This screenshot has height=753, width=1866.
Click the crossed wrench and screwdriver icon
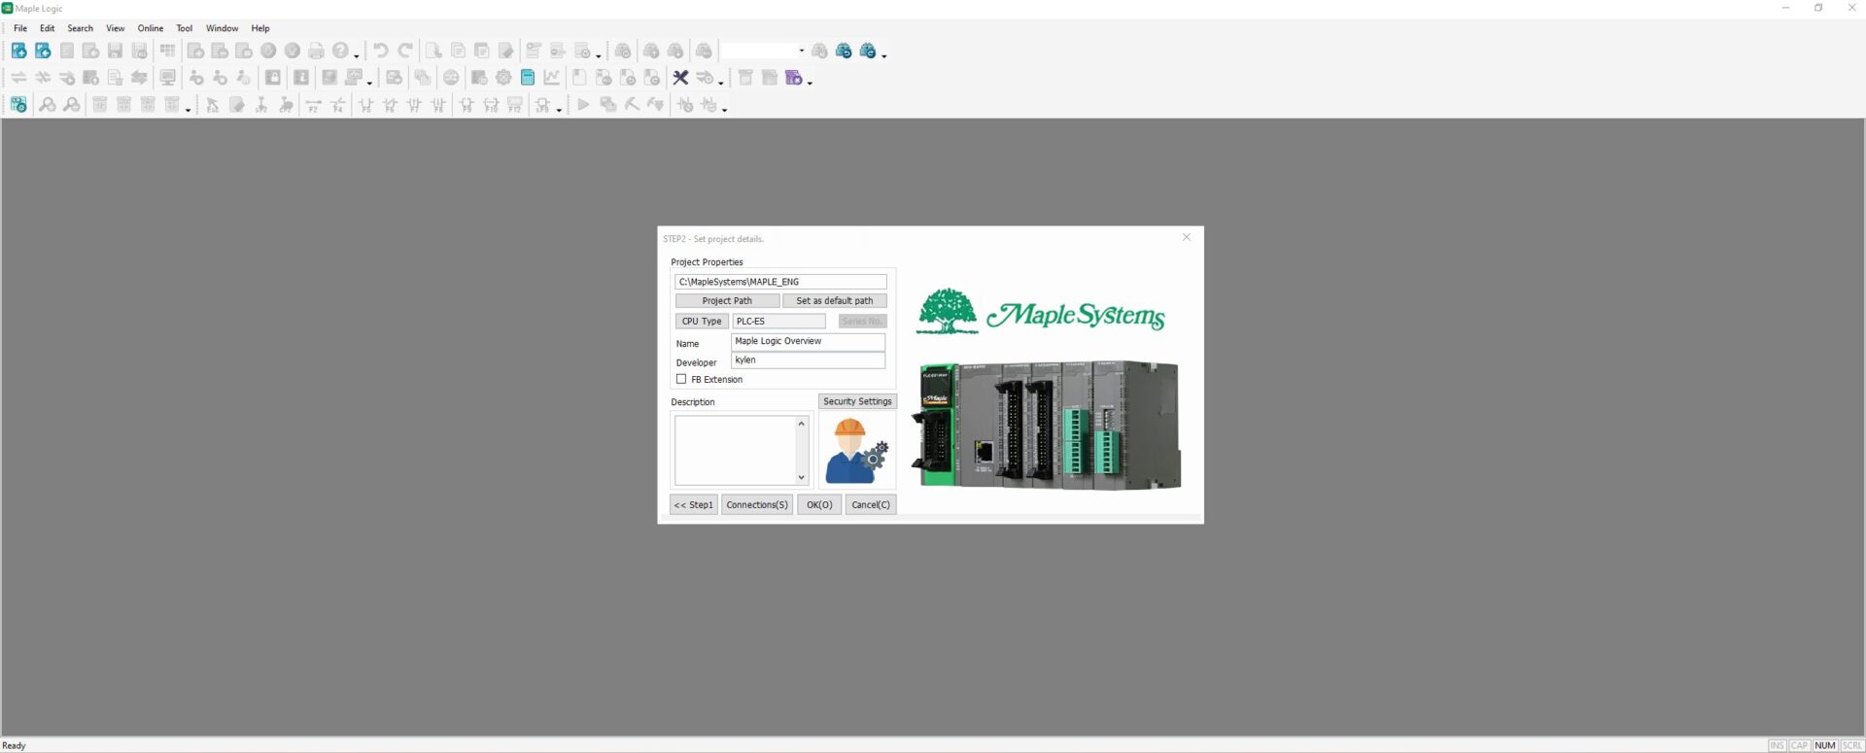coord(680,78)
